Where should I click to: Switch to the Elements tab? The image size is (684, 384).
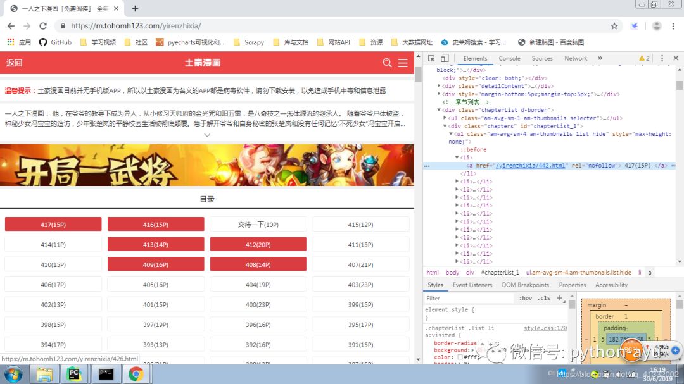point(475,58)
